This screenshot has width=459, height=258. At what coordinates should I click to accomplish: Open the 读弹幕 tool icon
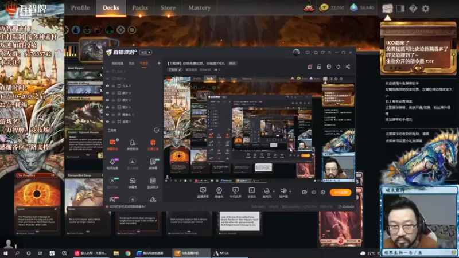coord(153,164)
